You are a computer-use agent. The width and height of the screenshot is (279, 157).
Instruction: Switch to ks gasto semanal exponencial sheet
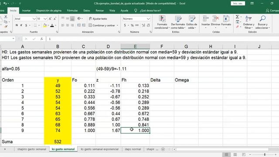[x=99, y=149]
